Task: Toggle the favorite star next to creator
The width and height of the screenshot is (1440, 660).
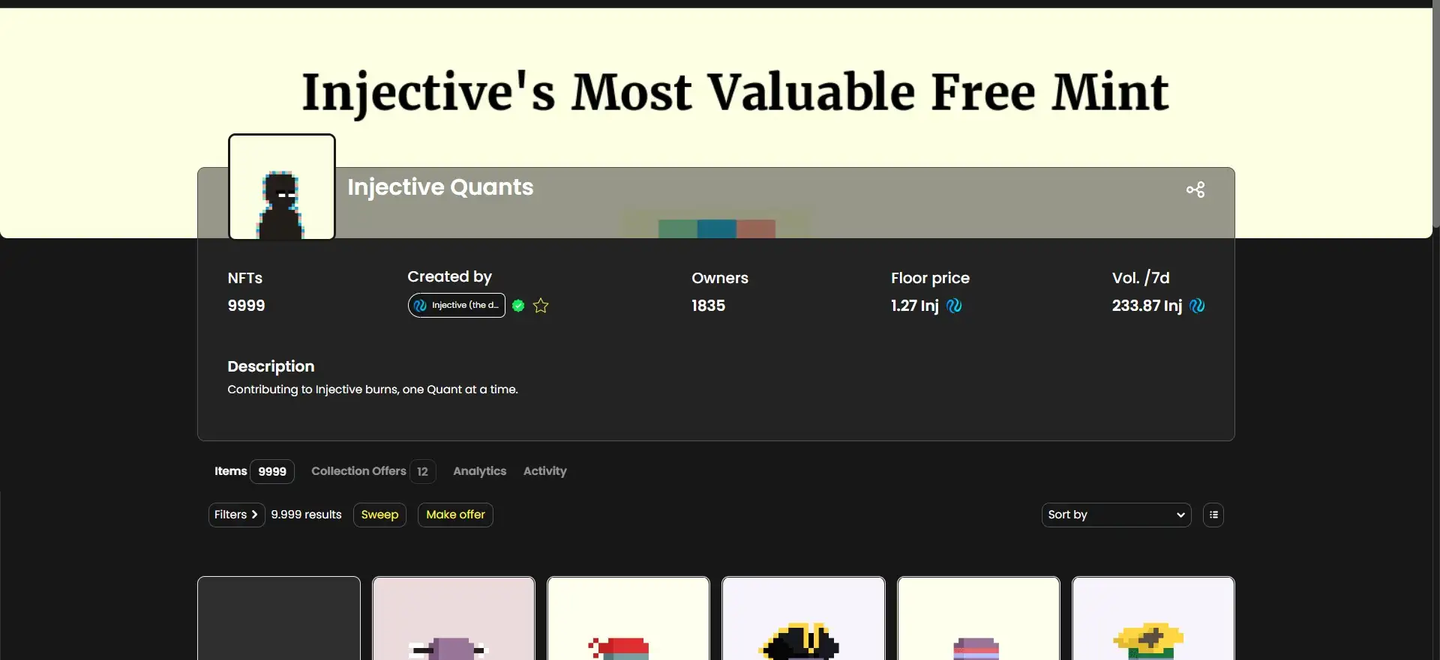Action: point(541,306)
